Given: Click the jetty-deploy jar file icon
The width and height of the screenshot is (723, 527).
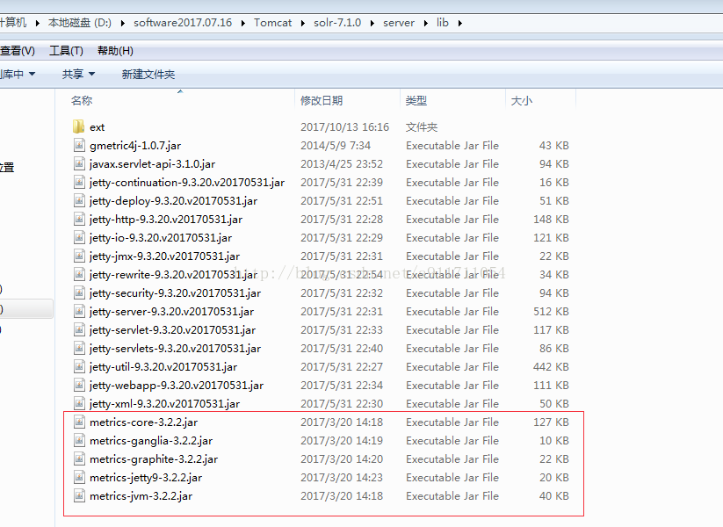Looking at the screenshot, I should [x=79, y=200].
